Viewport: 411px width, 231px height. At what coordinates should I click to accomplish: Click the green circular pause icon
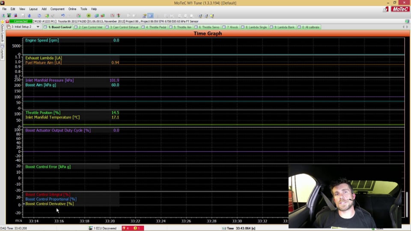point(89,16)
